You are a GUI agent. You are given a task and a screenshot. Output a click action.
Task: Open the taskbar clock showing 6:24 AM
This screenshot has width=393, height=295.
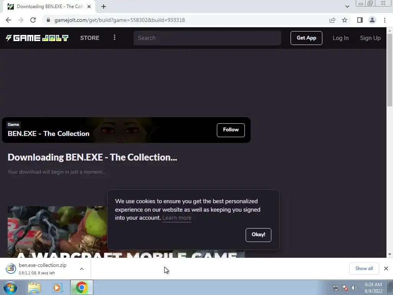click(x=373, y=288)
